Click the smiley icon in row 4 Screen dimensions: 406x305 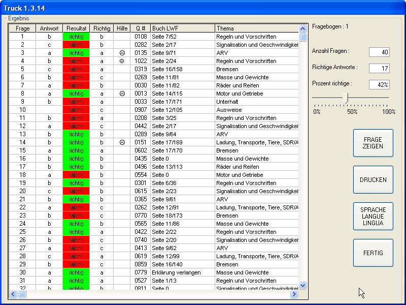pos(122,61)
